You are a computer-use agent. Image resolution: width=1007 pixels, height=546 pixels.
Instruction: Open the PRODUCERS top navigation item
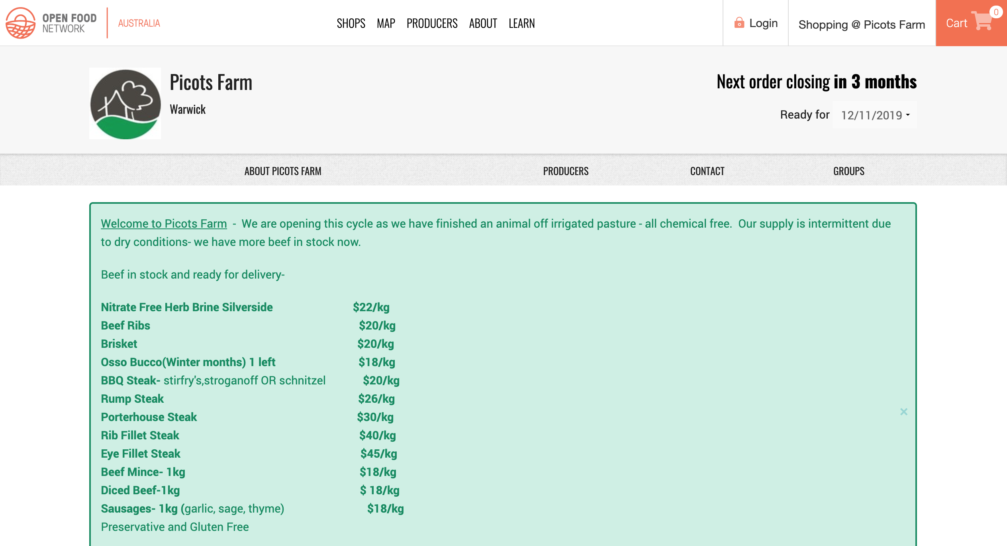click(432, 23)
